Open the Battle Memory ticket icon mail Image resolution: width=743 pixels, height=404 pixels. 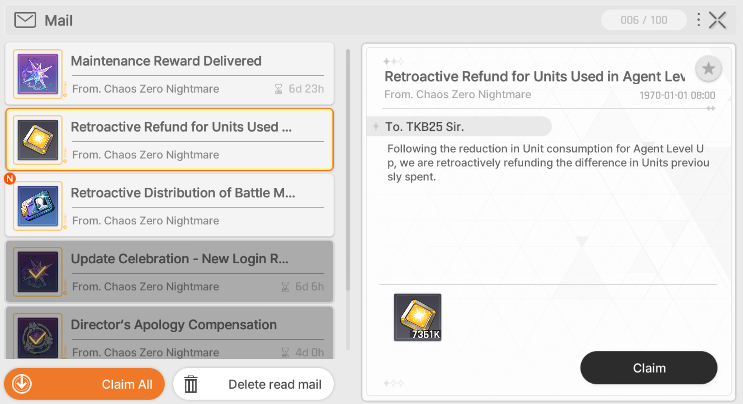click(x=38, y=206)
